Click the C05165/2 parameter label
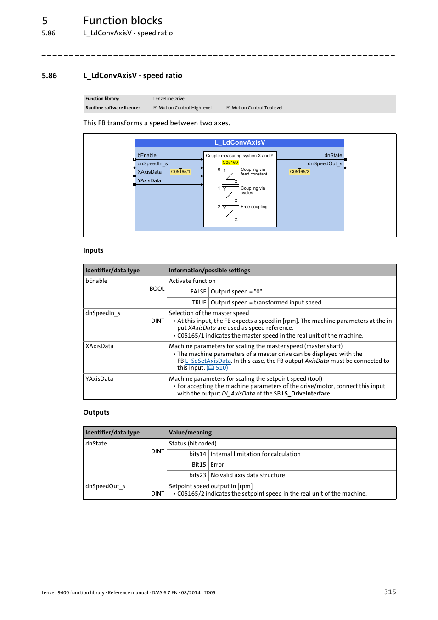This screenshot has height=620, width=438. pyautogui.click(x=299, y=172)
